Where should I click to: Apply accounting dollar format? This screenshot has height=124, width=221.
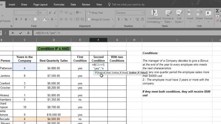pos(118,19)
